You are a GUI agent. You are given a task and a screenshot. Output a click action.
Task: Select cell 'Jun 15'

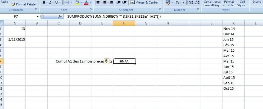pyautogui.click(x=234, y=67)
